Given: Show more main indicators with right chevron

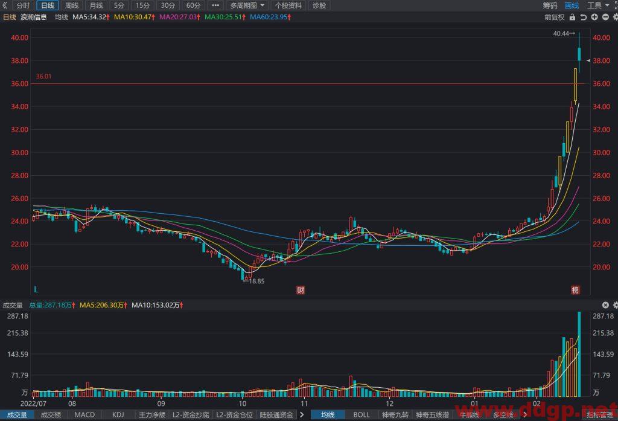Looking at the screenshot, I should (x=525, y=415).
